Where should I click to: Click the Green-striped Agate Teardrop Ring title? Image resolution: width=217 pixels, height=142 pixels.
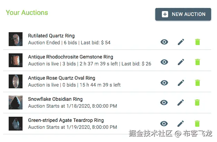point(66,121)
